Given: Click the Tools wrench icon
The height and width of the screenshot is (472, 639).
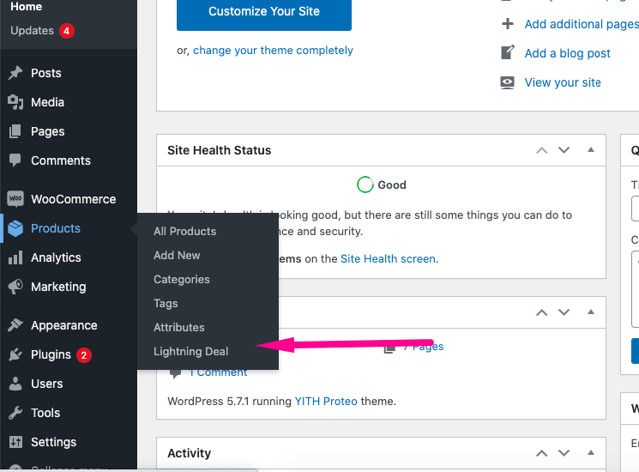Looking at the screenshot, I should (15, 413).
